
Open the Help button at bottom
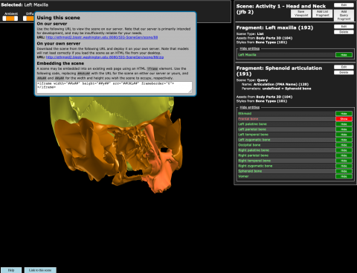11,270
